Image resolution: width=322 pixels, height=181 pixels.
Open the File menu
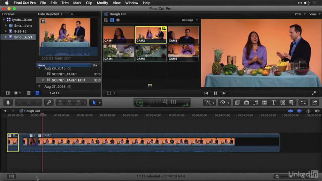click(x=43, y=3)
